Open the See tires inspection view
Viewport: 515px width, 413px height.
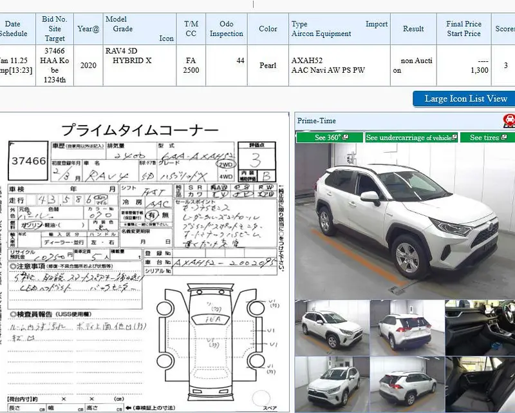coord(486,137)
